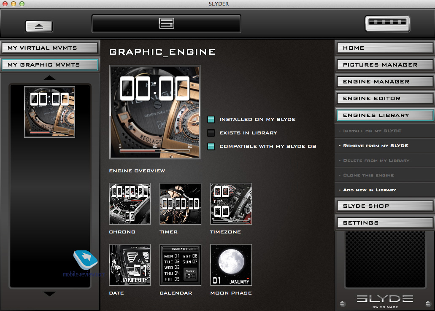Screen dimensions: 435x311
Task: Click the Timer label
Action: pyautogui.click(x=169, y=232)
